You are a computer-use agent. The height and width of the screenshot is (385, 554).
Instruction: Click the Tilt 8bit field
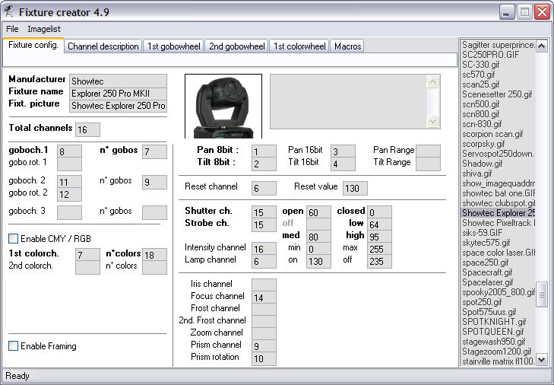(x=264, y=164)
